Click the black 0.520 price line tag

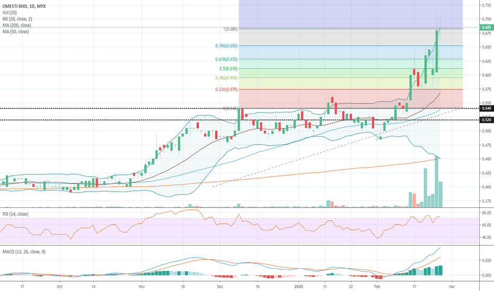click(487, 120)
